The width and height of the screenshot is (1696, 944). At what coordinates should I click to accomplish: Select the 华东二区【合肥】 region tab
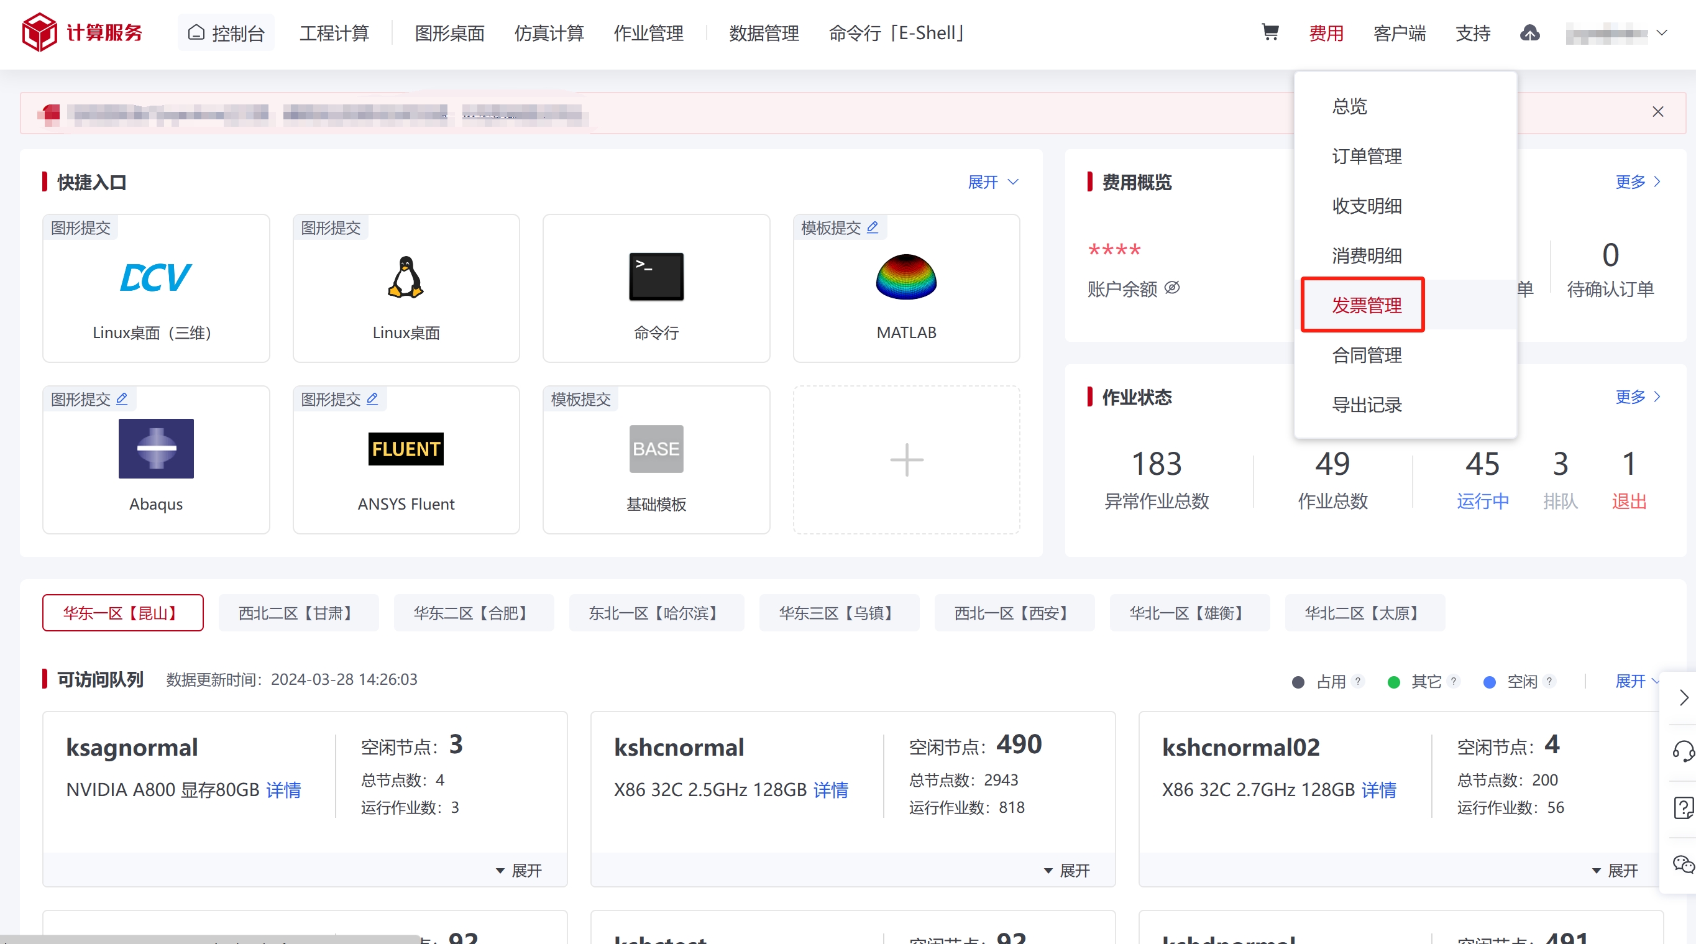[474, 613]
